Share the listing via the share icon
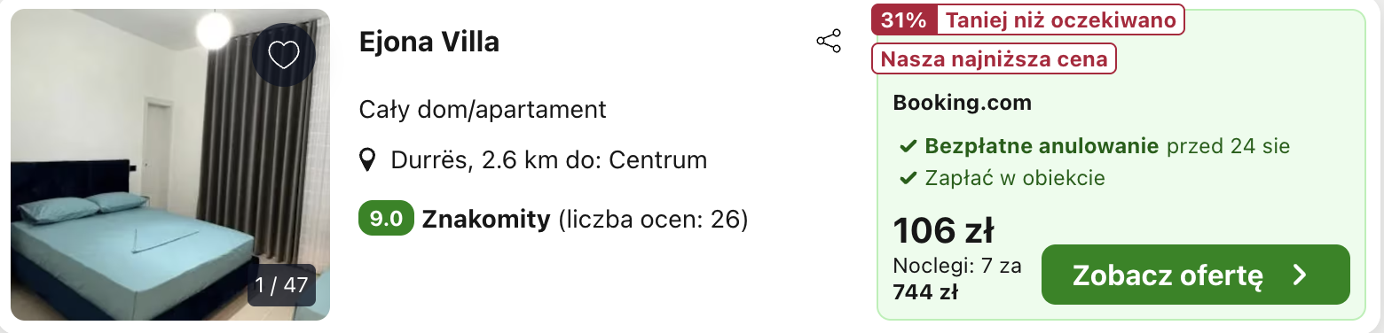 point(829,42)
